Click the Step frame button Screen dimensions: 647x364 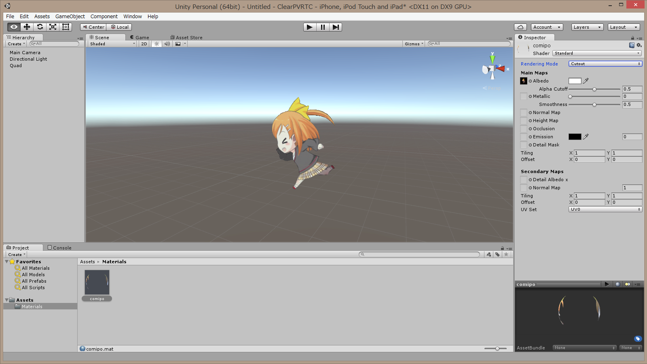pyautogui.click(x=336, y=27)
